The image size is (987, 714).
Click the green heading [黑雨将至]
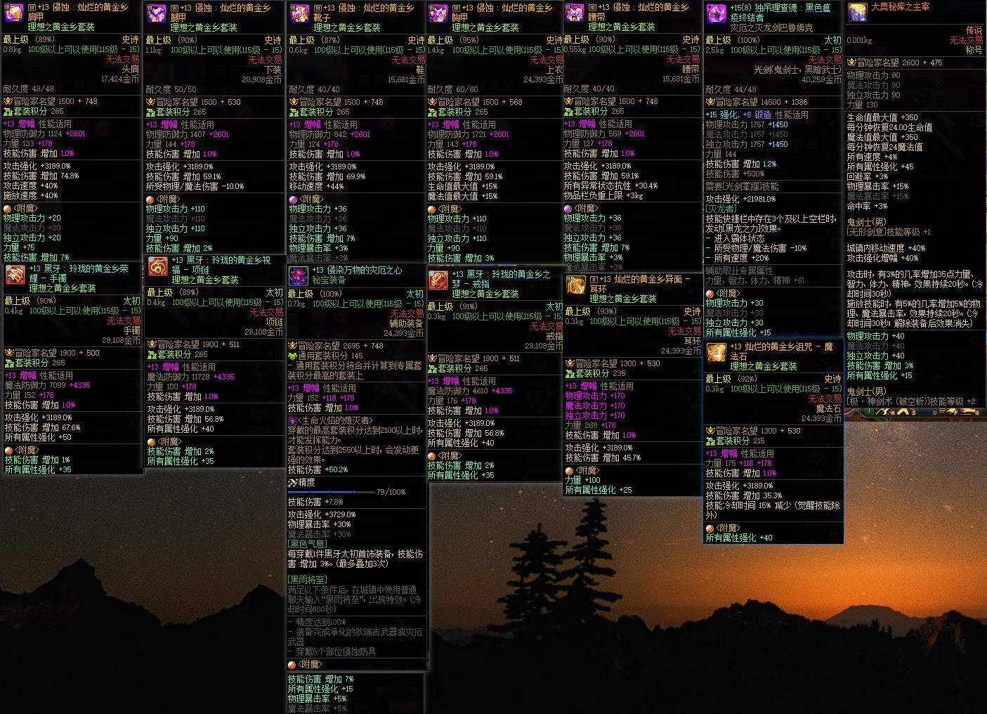[x=308, y=580]
